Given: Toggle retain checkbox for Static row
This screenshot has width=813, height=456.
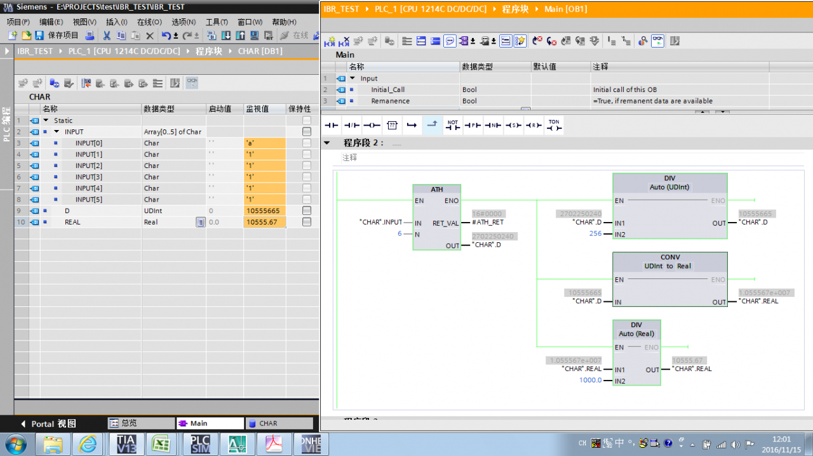Looking at the screenshot, I should [x=307, y=120].
